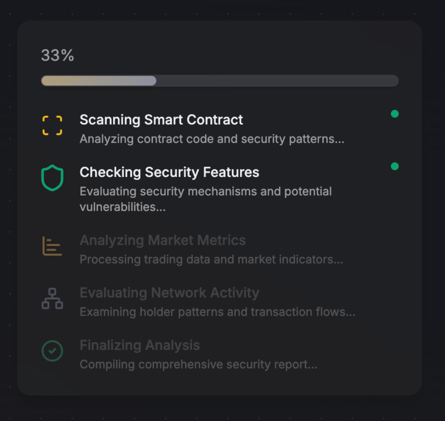Select the Scanning Smart Contract heading
This screenshot has height=421, width=445.
pyautogui.click(x=161, y=120)
